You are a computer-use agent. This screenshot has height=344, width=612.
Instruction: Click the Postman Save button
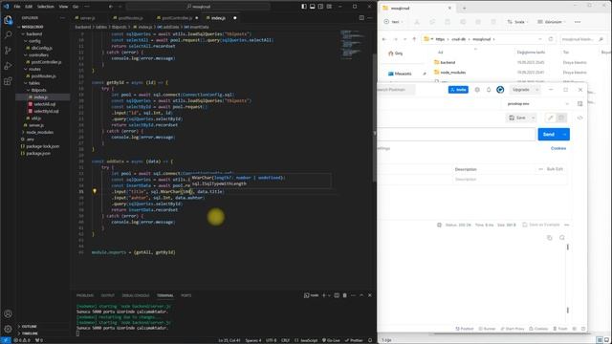click(518, 118)
